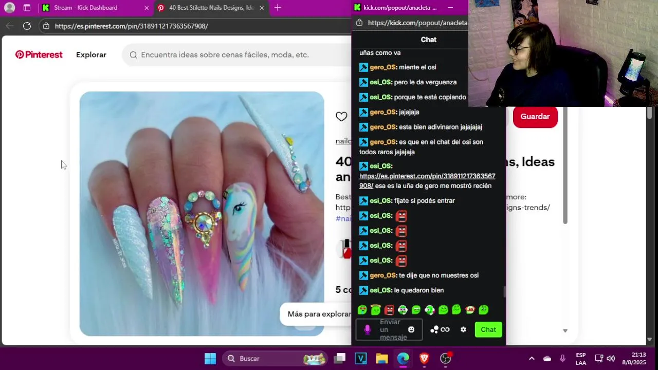
Task: Click the volume speaker tray icon
Action: click(x=611, y=359)
